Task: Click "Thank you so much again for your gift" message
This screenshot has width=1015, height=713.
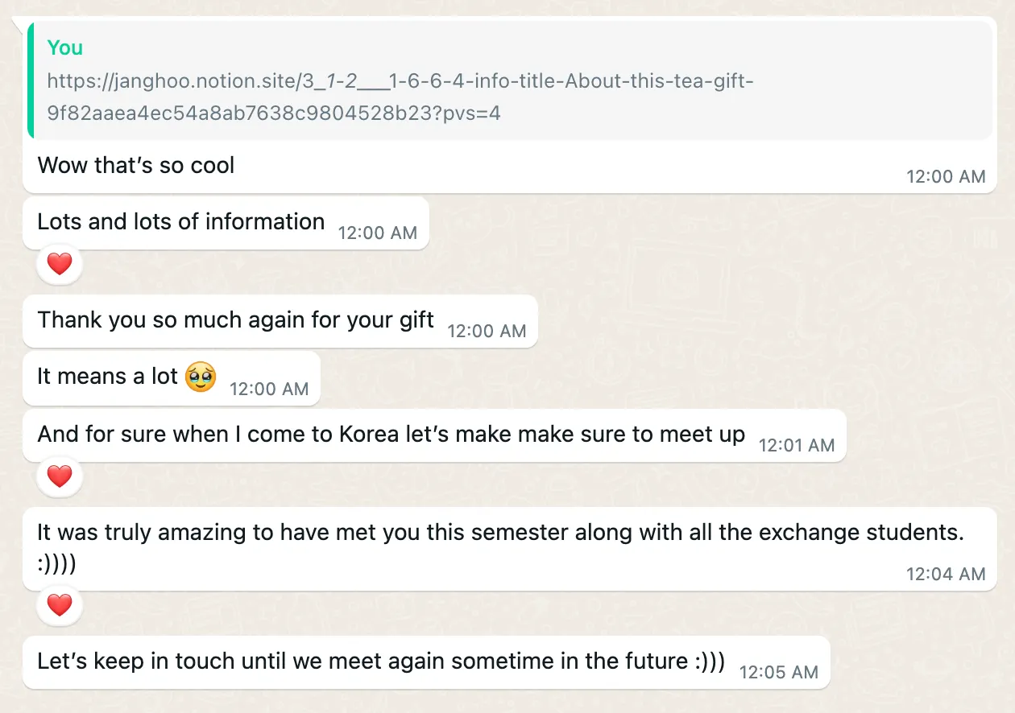Action: [x=236, y=320]
